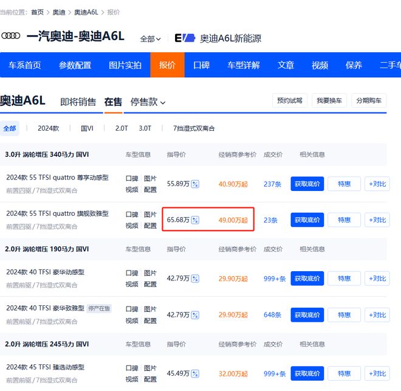Screen dimensions: 401x391
Task: Expand the 停售款 dropdown
Action: (148, 102)
